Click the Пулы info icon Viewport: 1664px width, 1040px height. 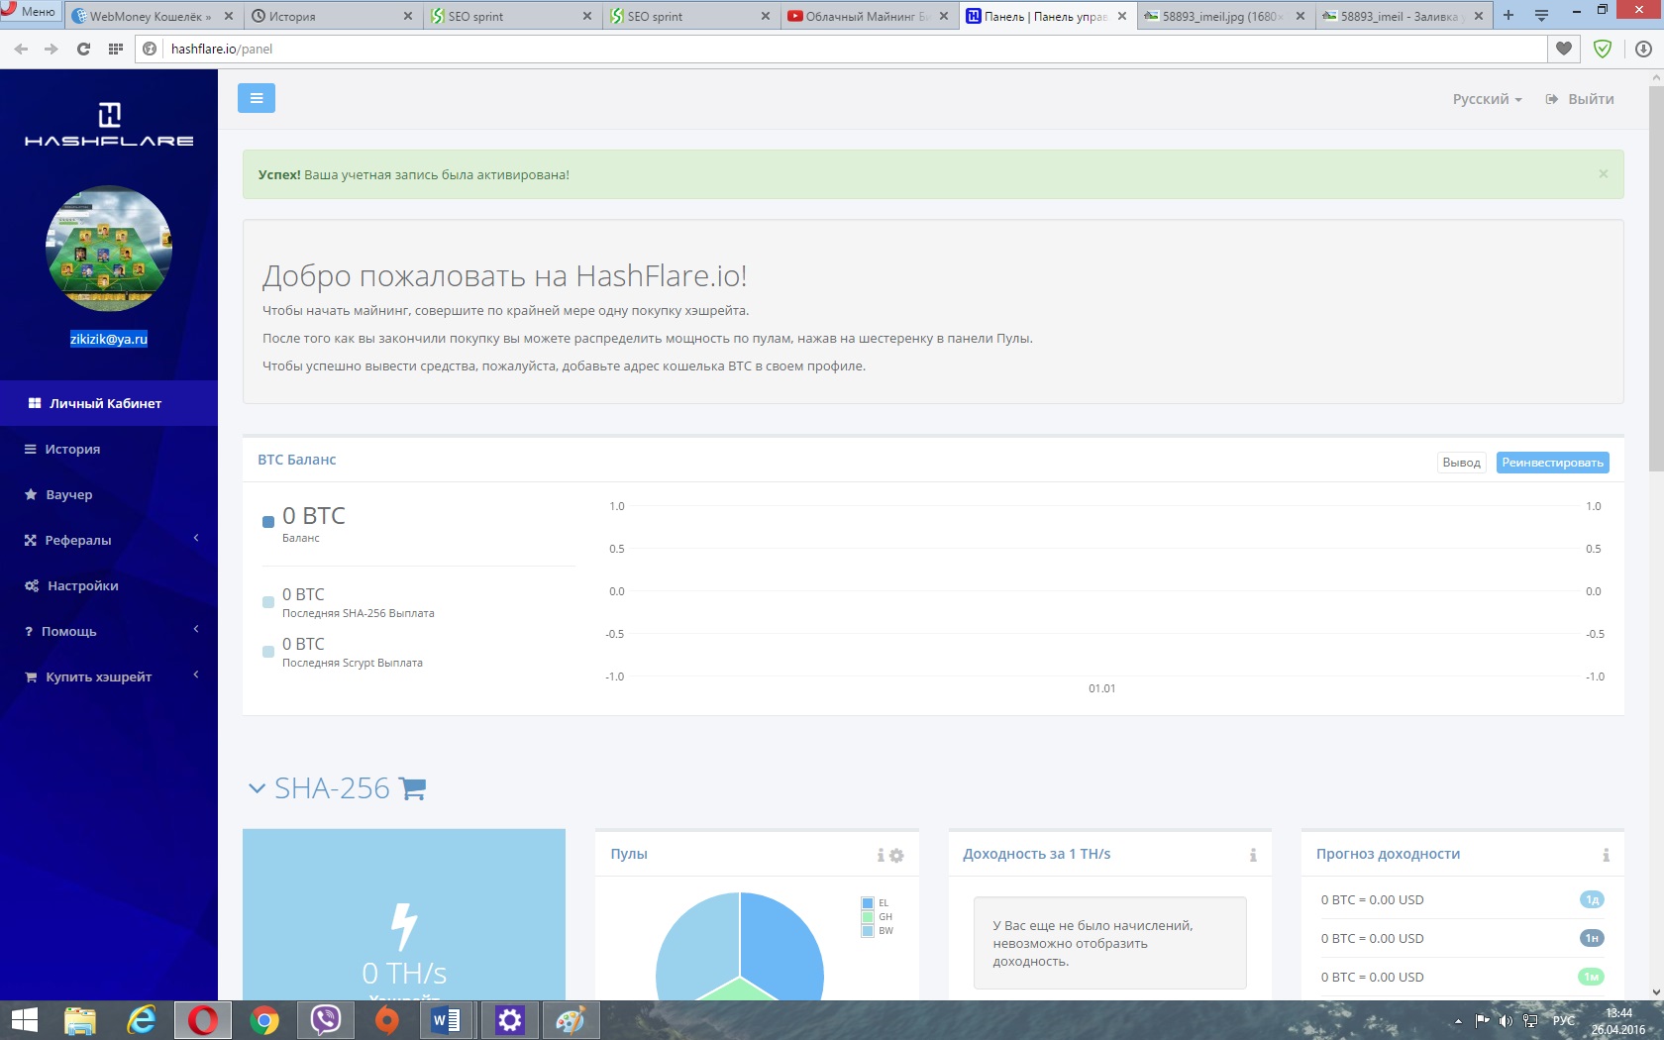coord(881,855)
